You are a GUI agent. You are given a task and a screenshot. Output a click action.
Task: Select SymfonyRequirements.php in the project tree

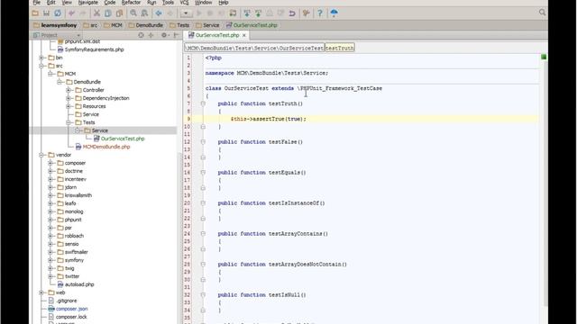click(x=94, y=49)
